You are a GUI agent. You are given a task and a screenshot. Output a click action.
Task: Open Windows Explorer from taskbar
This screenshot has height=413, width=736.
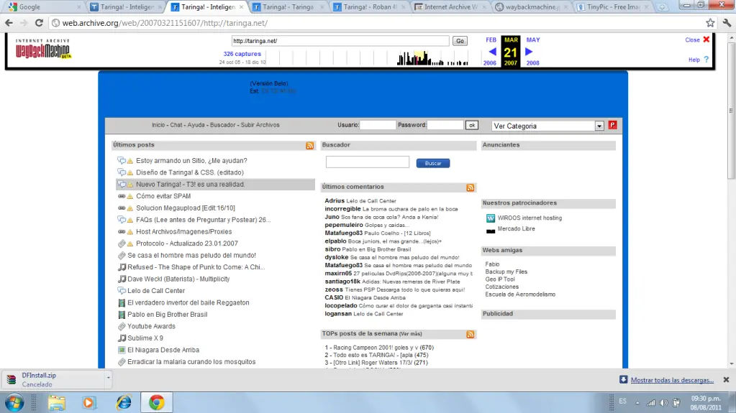tap(56, 403)
